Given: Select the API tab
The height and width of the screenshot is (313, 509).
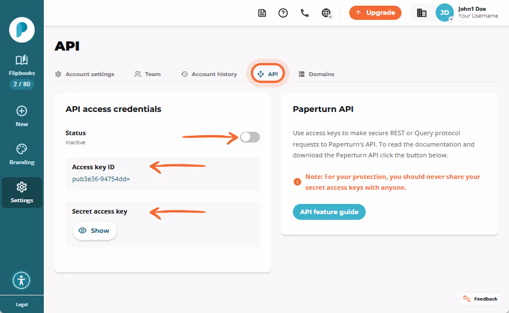Looking at the screenshot, I should coord(268,74).
